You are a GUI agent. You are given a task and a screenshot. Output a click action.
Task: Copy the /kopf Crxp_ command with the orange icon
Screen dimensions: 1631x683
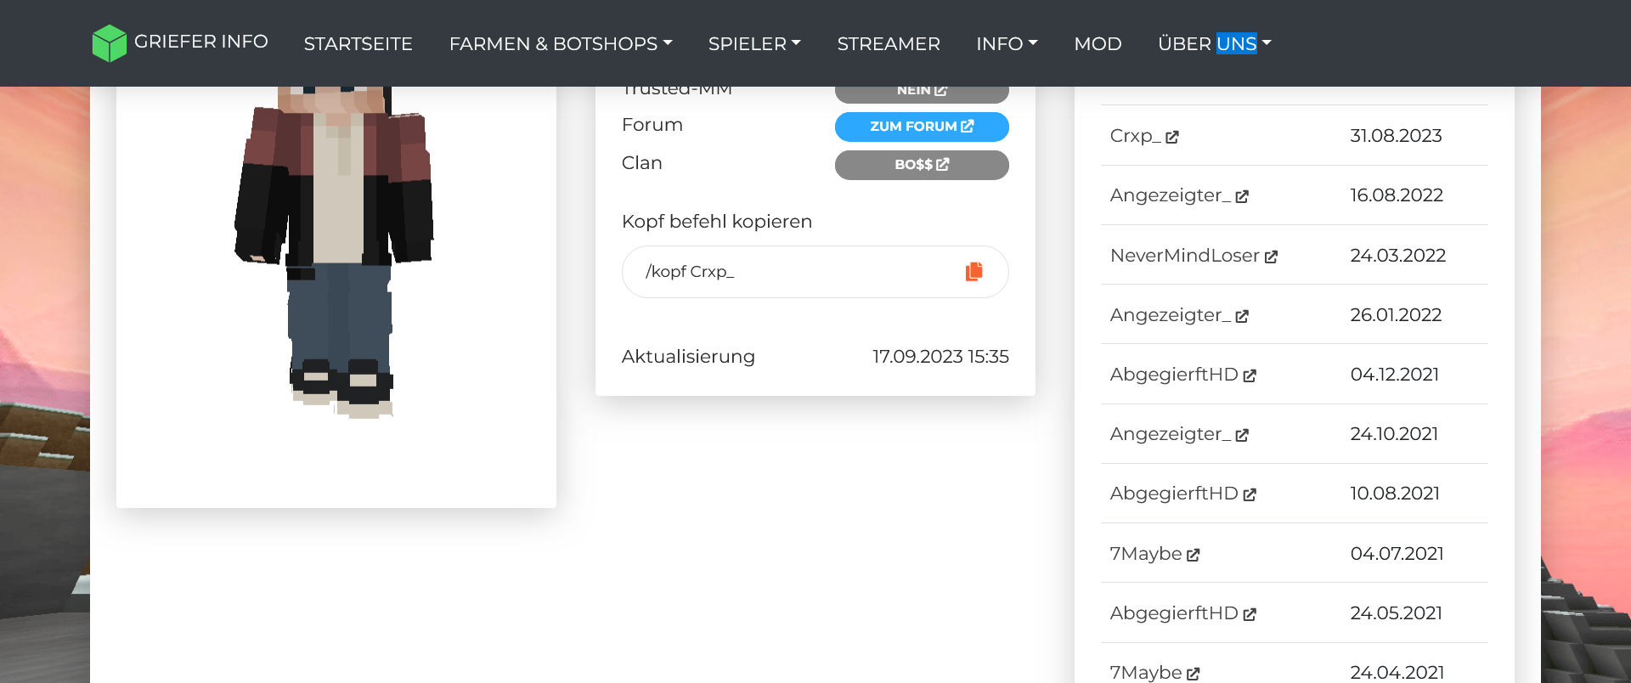click(974, 271)
